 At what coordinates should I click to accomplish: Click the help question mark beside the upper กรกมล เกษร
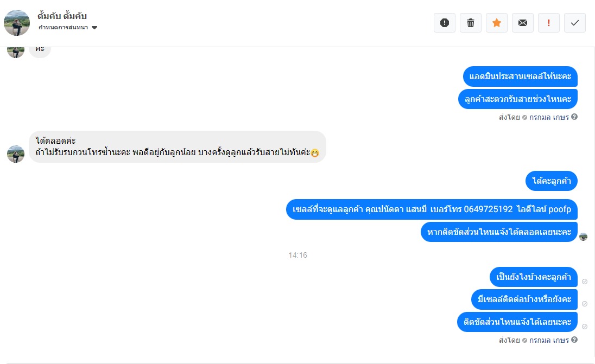(574, 117)
